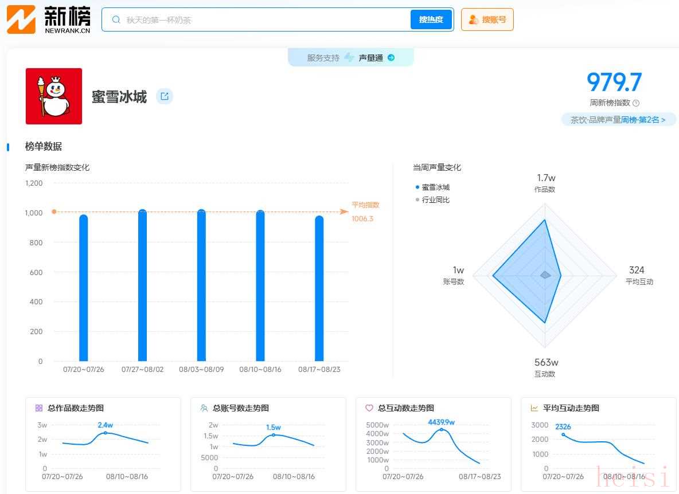Screen dimensions: 679x494
Task: Click the 2.4w peak point marker
Action: pos(105,433)
